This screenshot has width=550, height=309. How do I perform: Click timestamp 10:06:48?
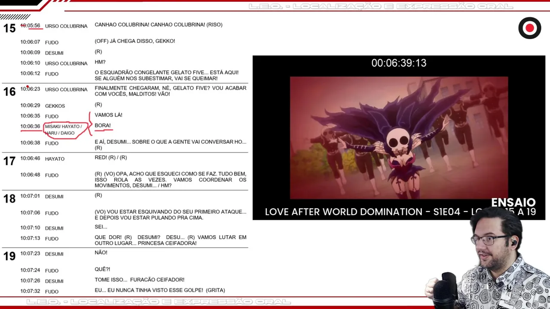click(x=30, y=175)
